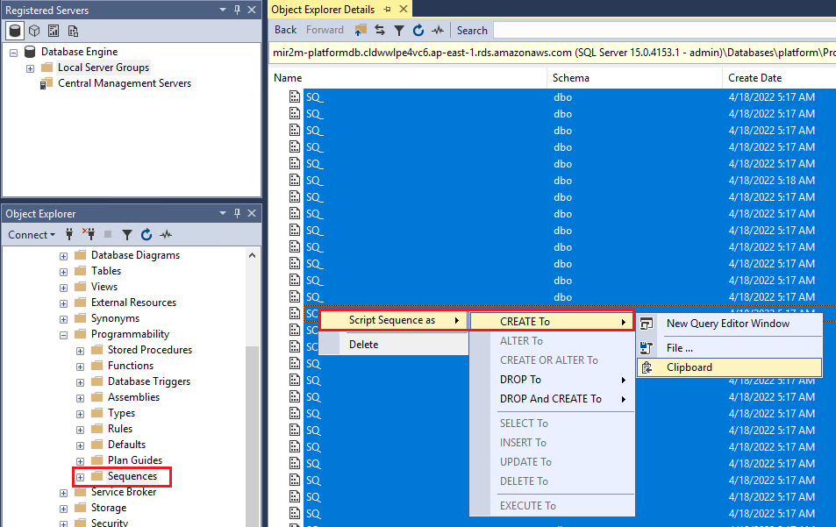Select New Query Editor Window option
Image resolution: width=836 pixels, height=527 pixels.
pyautogui.click(x=729, y=324)
